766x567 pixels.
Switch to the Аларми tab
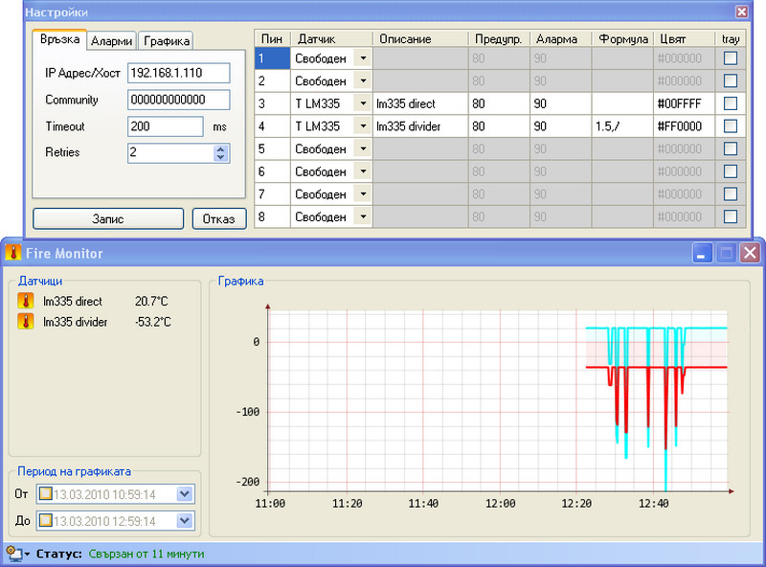(x=111, y=41)
